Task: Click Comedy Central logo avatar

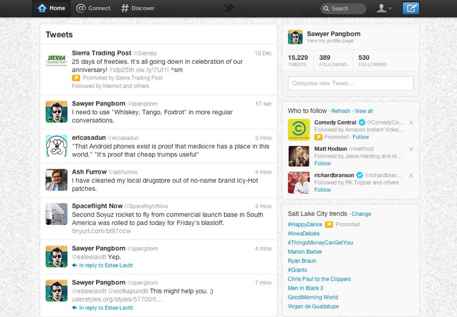Action: pyautogui.click(x=299, y=130)
